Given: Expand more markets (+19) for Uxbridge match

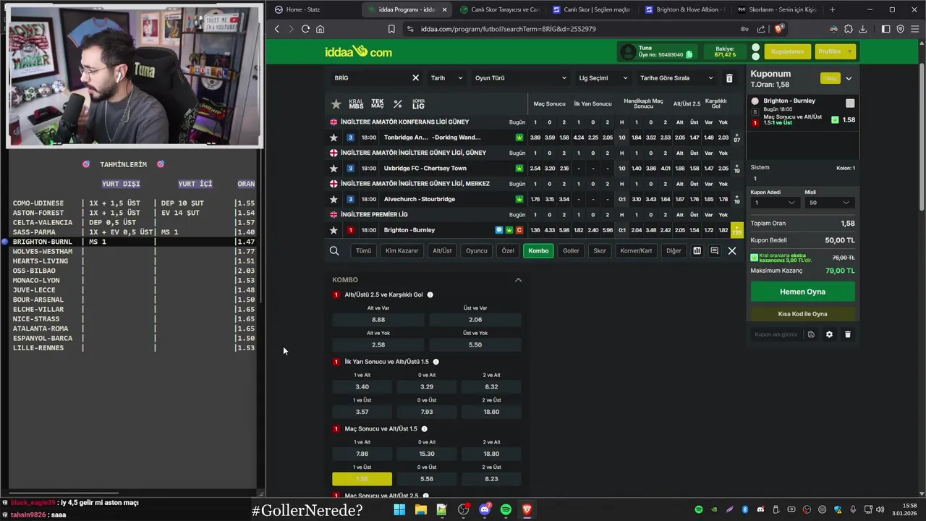Looking at the screenshot, I should [736, 169].
